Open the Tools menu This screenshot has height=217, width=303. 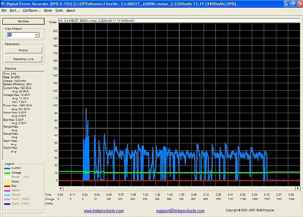point(59,10)
